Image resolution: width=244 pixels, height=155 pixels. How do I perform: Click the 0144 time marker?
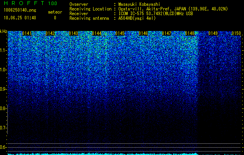(x=97, y=33)
